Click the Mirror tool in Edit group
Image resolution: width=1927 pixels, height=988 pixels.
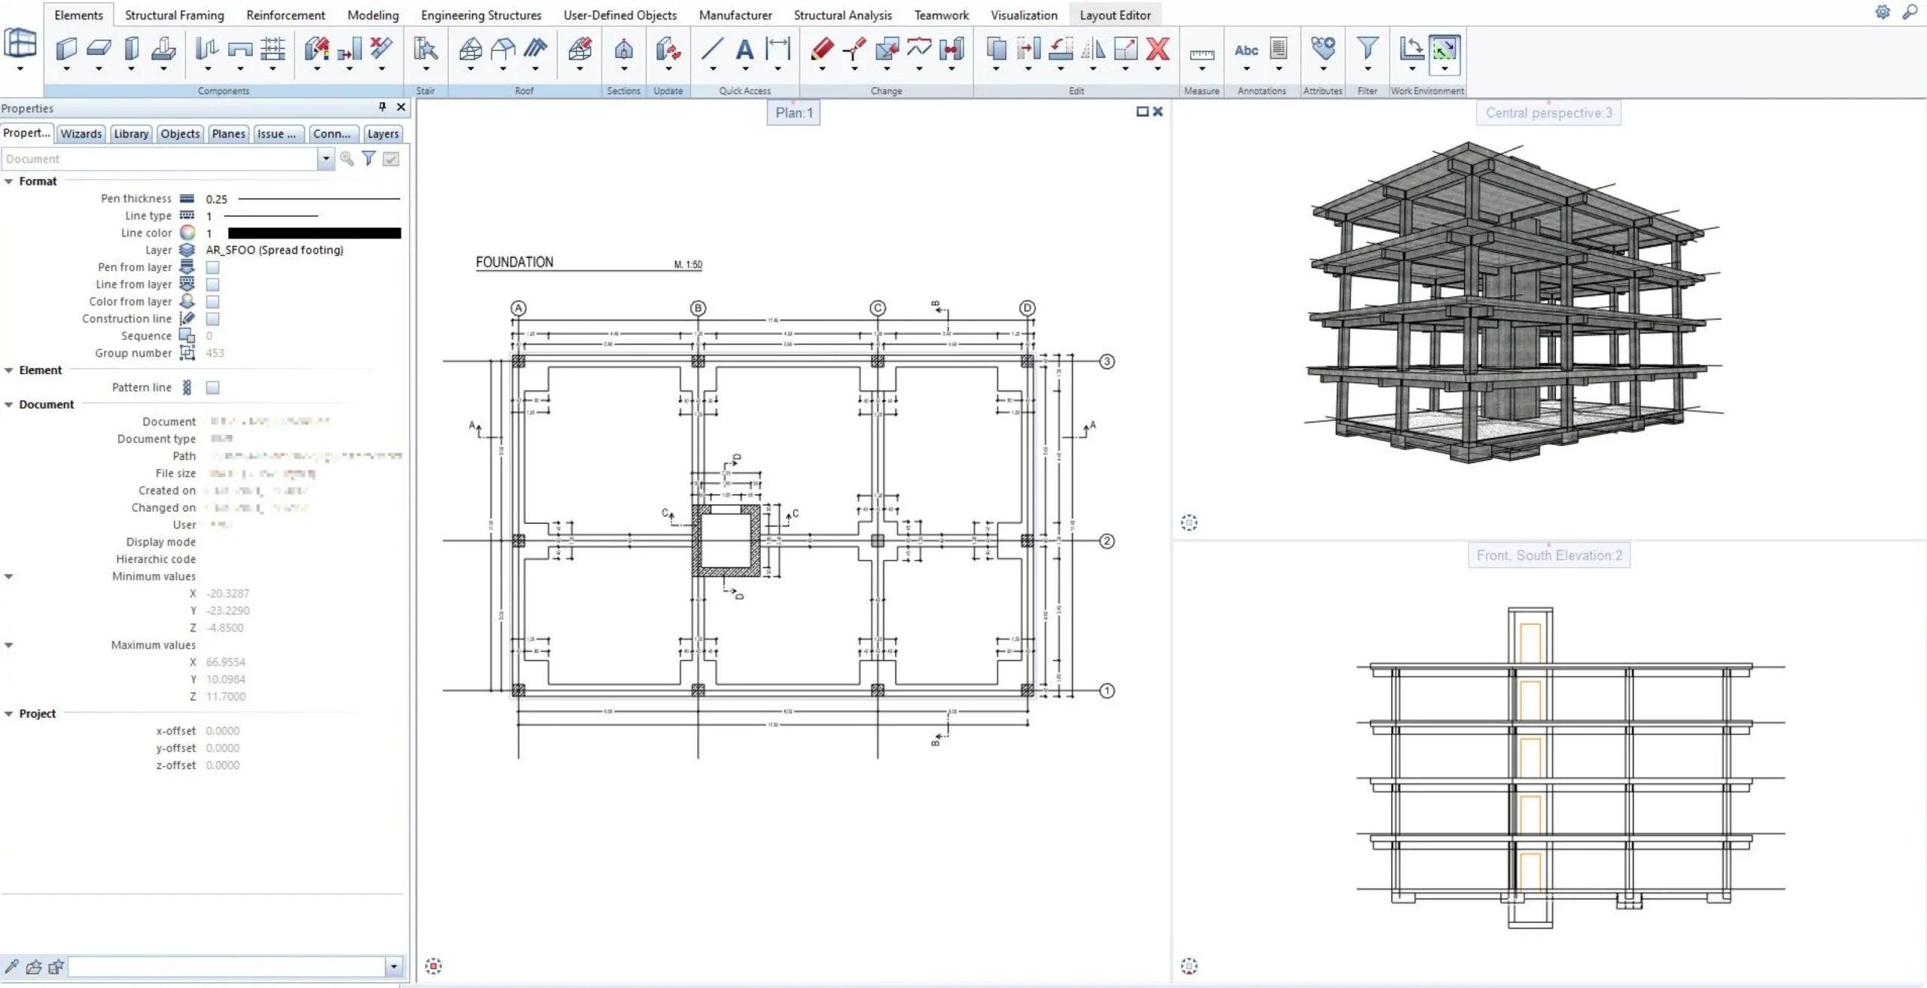1093,49
